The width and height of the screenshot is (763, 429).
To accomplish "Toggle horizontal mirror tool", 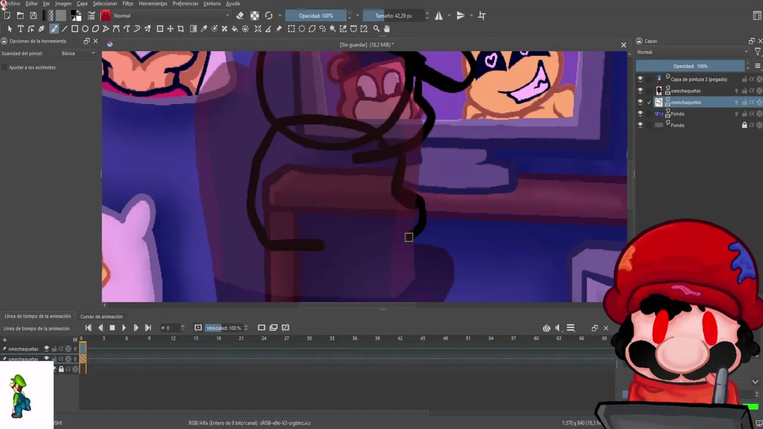I will [x=439, y=15].
